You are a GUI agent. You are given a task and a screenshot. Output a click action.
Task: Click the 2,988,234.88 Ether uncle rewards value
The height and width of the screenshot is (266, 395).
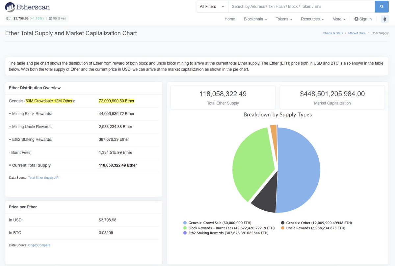(115, 127)
